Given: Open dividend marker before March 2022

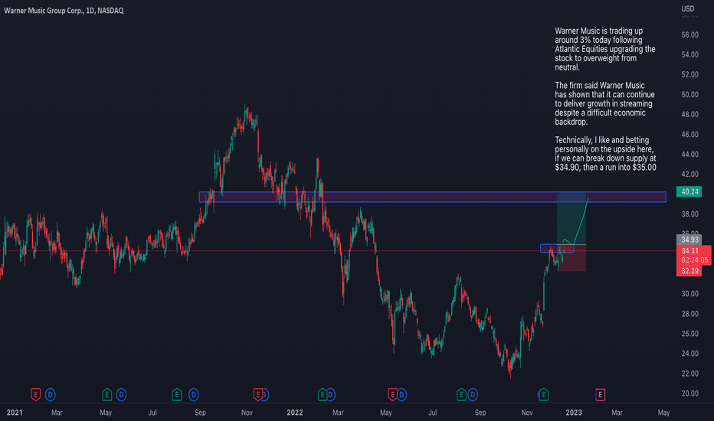Looking at the screenshot, I should 331,394.
